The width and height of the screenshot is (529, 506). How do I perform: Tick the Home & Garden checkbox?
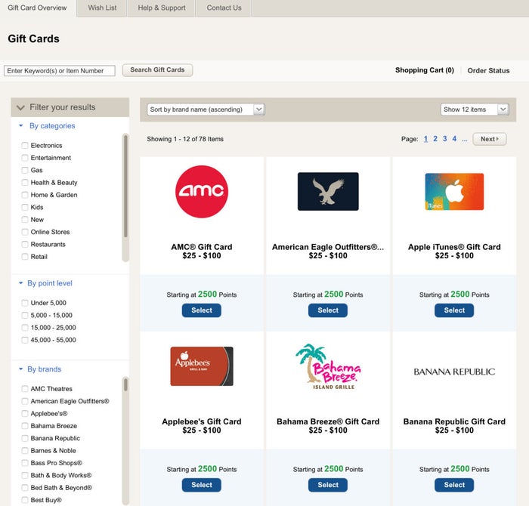pyautogui.click(x=25, y=195)
